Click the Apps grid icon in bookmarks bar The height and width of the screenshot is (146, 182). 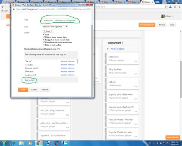click(2, 11)
